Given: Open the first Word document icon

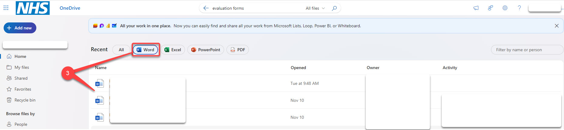Looking at the screenshot, I should [99, 83].
